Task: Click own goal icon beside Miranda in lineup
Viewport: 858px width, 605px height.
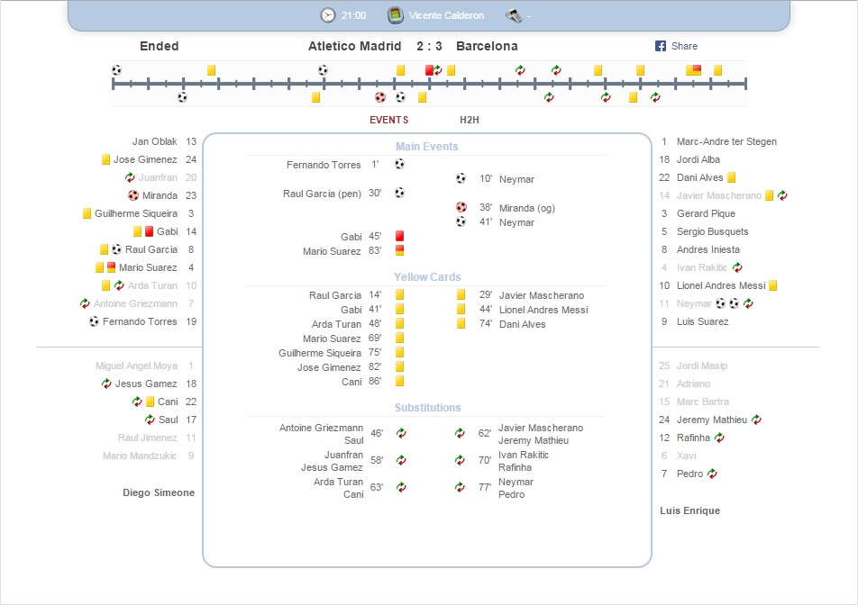Action: pyautogui.click(x=133, y=195)
